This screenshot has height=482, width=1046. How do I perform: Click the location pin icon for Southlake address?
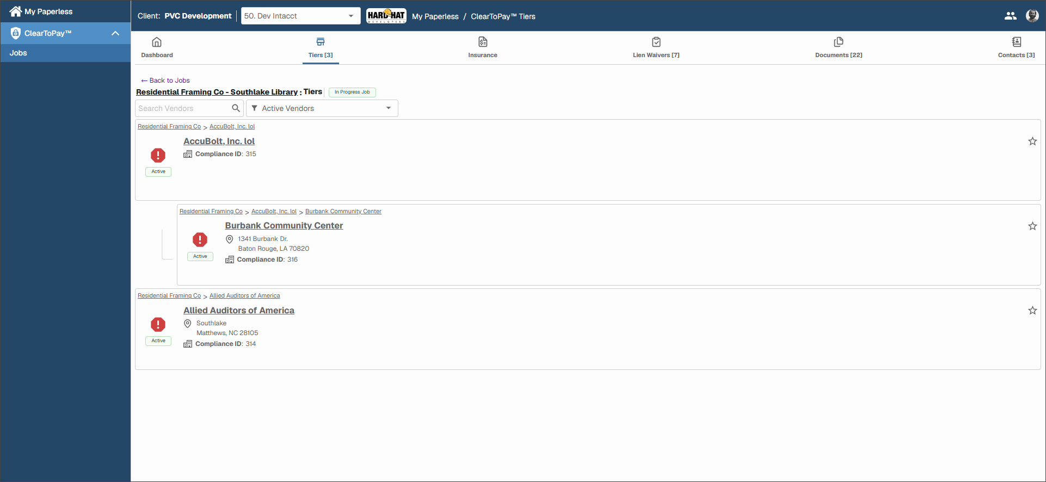point(188,323)
